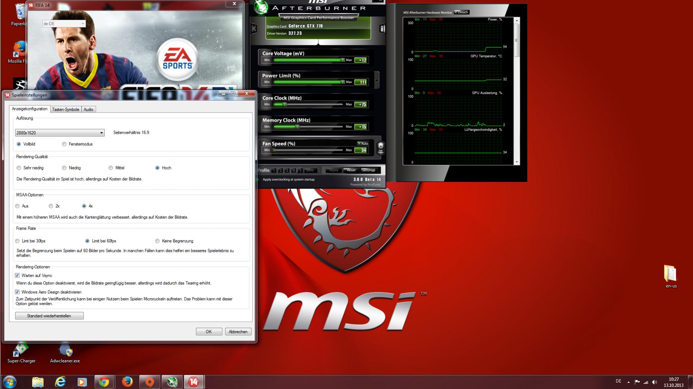Image resolution: width=693 pixels, height=389 pixels.
Task: Click the Core Voltage slider handle
Action: point(342,60)
